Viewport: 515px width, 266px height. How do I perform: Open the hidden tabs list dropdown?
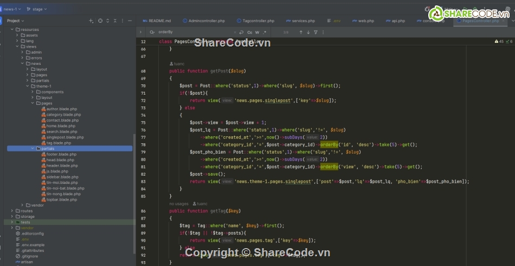[x=513, y=21]
